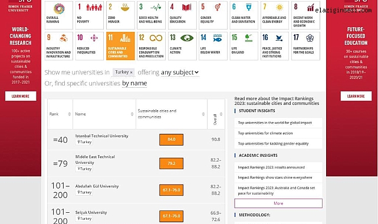Open Impact Rankings 2023 results announced article
This screenshot has width=378, height=224.
tap(271, 167)
